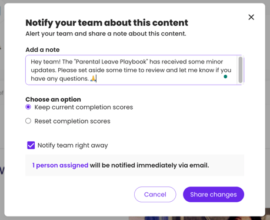
Task: Click the "Notify team right away" label text
Action: click(x=73, y=145)
